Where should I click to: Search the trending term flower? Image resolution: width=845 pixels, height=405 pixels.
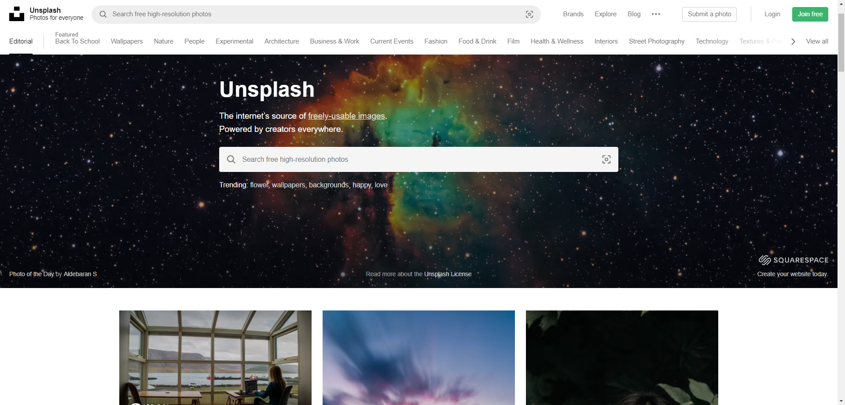(x=259, y=185)
